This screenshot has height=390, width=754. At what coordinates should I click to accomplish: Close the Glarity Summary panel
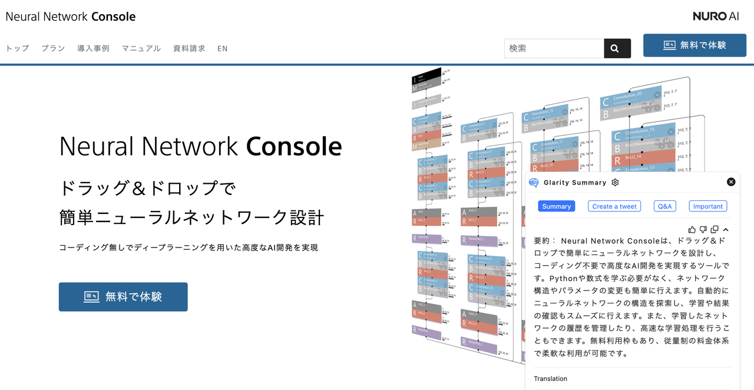731,182
